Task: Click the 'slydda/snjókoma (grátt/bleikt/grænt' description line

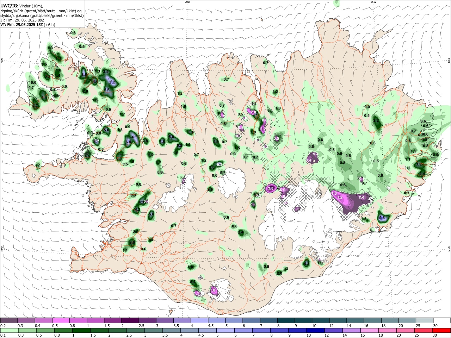Action: (x=42, y=15)
